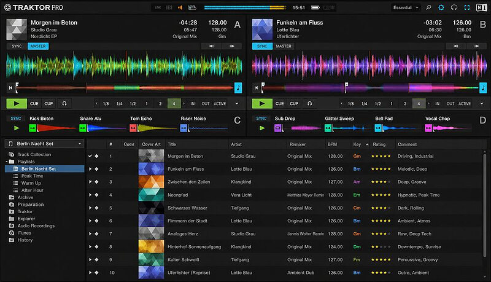Open the Warm Up playlist
Viewport: 491px width, 282px height.
[x=31, y=183]
